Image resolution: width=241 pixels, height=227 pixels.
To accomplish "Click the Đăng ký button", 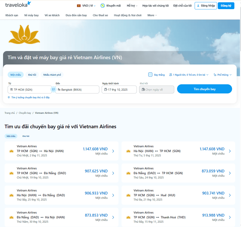I will (x=226, y=6).
